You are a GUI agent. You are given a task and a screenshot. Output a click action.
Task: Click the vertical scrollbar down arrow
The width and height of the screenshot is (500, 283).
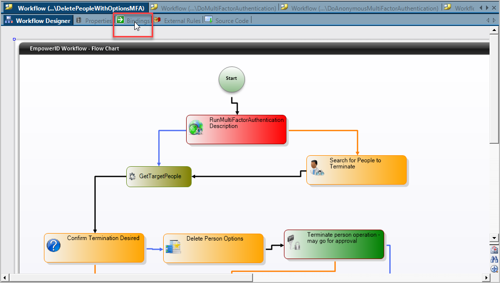[x=494, y=239]
